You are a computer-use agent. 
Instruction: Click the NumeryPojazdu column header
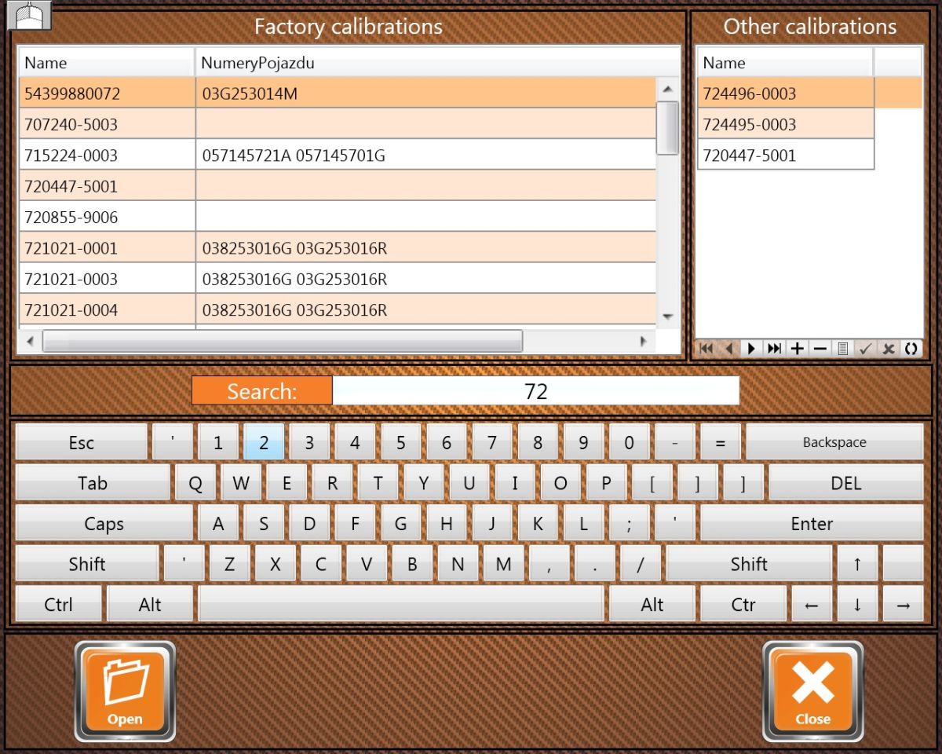[x=438, y=63]
